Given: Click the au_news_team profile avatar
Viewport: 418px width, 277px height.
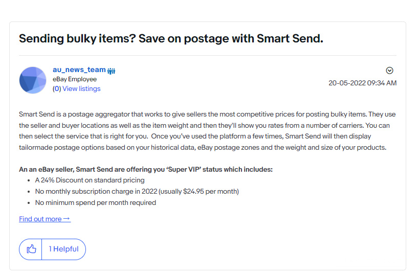Looking at the screenshot, I should [x=33, y=80].
